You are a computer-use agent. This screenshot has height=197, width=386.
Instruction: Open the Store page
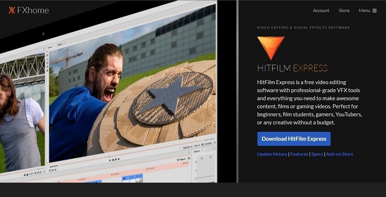(x=344, y=10)
